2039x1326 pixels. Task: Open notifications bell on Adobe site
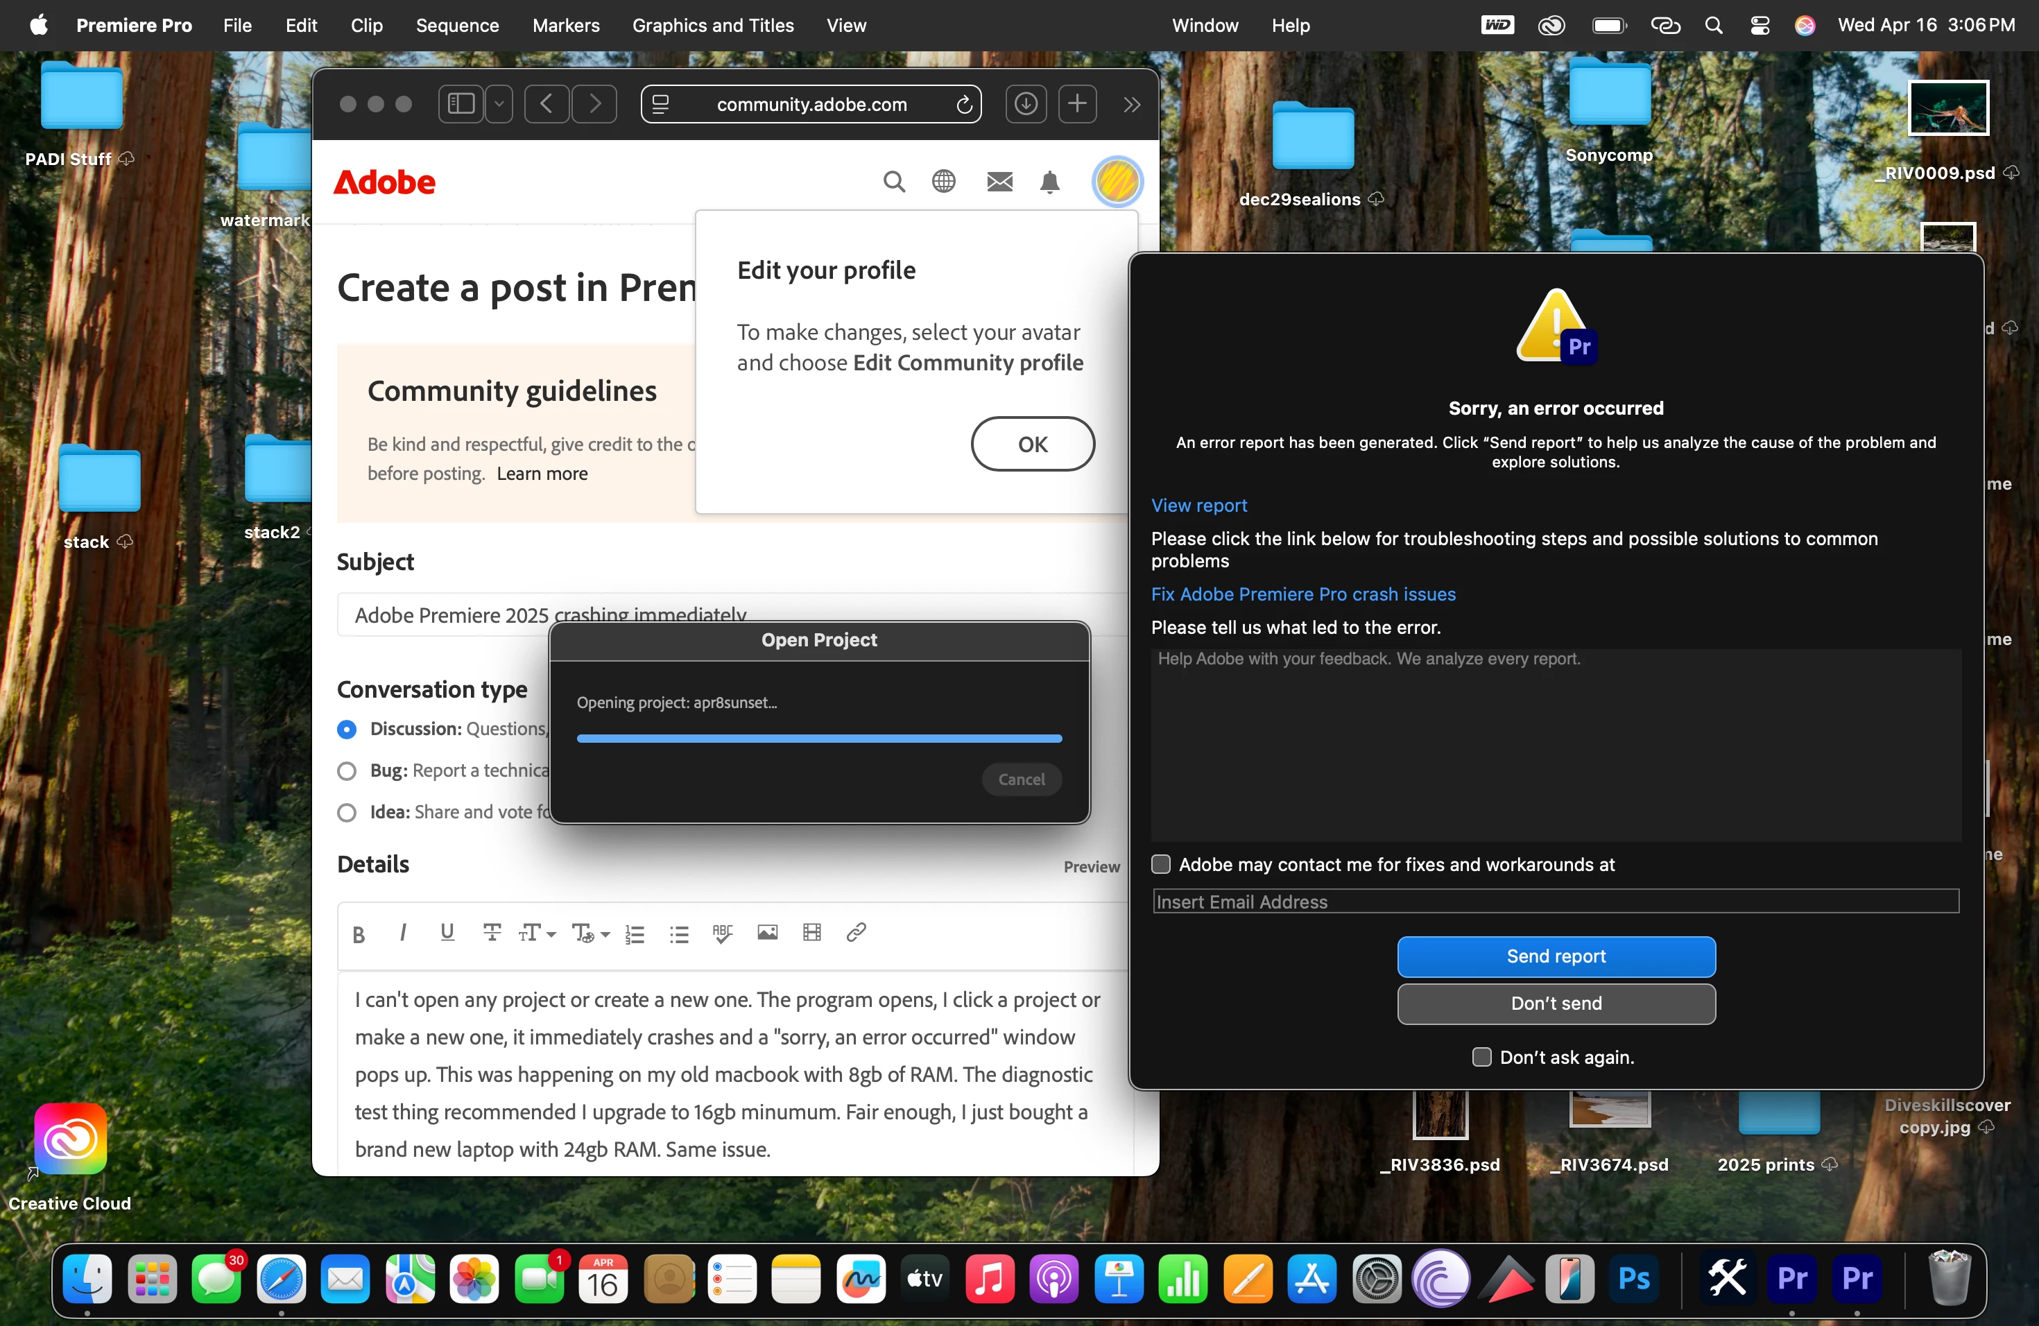[x=1049, y=182]
